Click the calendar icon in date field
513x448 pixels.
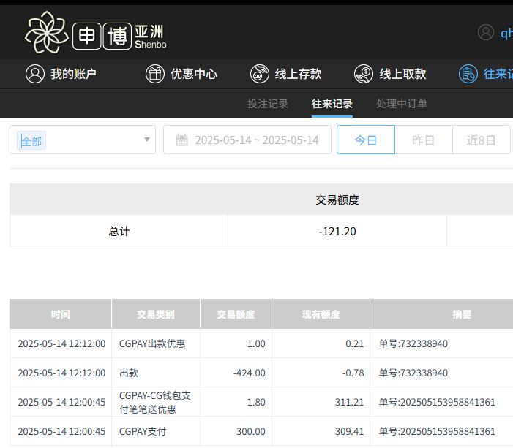coord(181,140)
